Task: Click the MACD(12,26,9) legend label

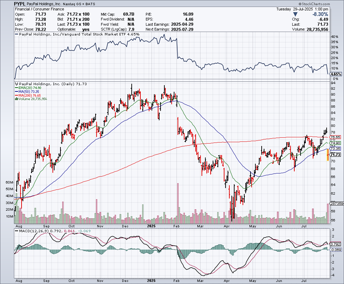Action: coord(34,231)
